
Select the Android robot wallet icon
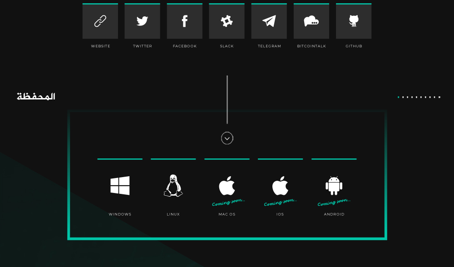click(334, 186)
